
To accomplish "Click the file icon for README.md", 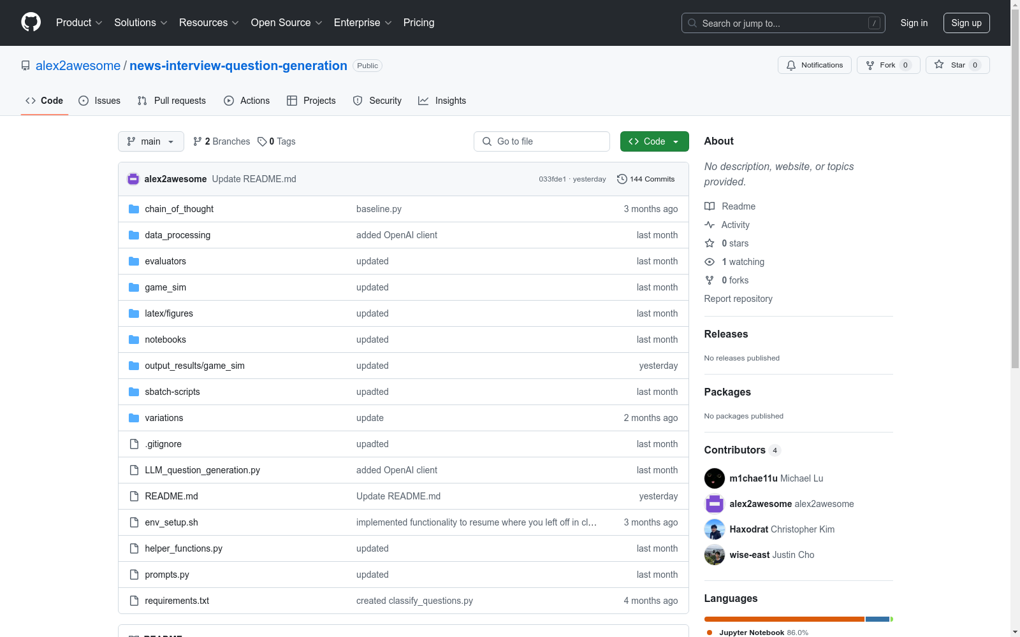I will [134, 496].
